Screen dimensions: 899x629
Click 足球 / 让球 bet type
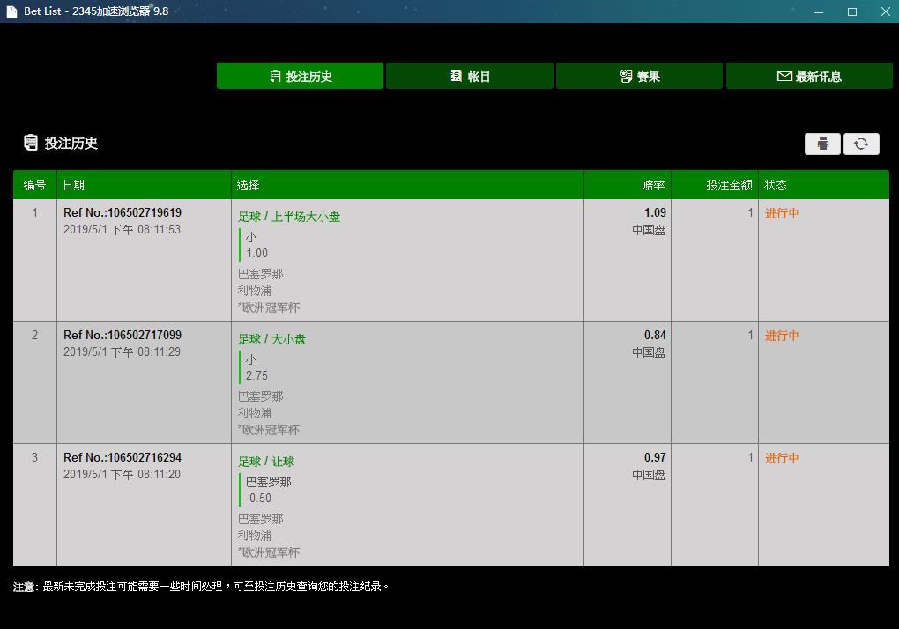pos(266,462)
